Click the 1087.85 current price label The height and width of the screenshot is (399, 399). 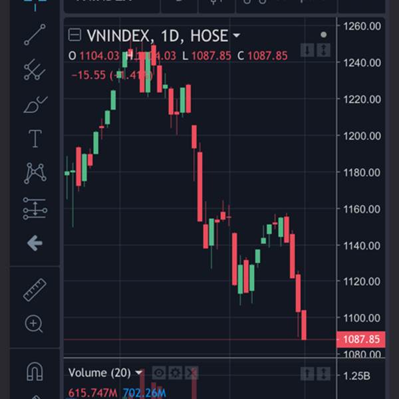[361, 339]
